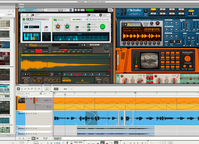Viewport: 199px width, 144px height.
Task: Toggle the Chords section switch
Action: tap(55, 20)
